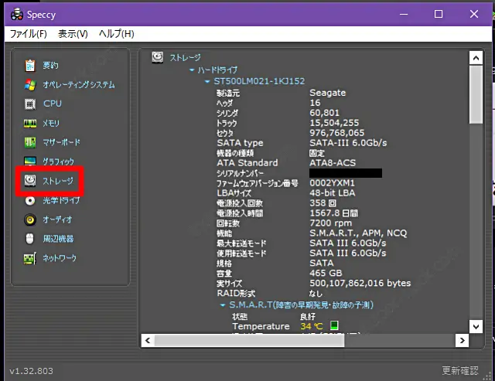Viewport: 495px width, 381px height.
Task: Click the 良好 status value
Action: [308, 316]
